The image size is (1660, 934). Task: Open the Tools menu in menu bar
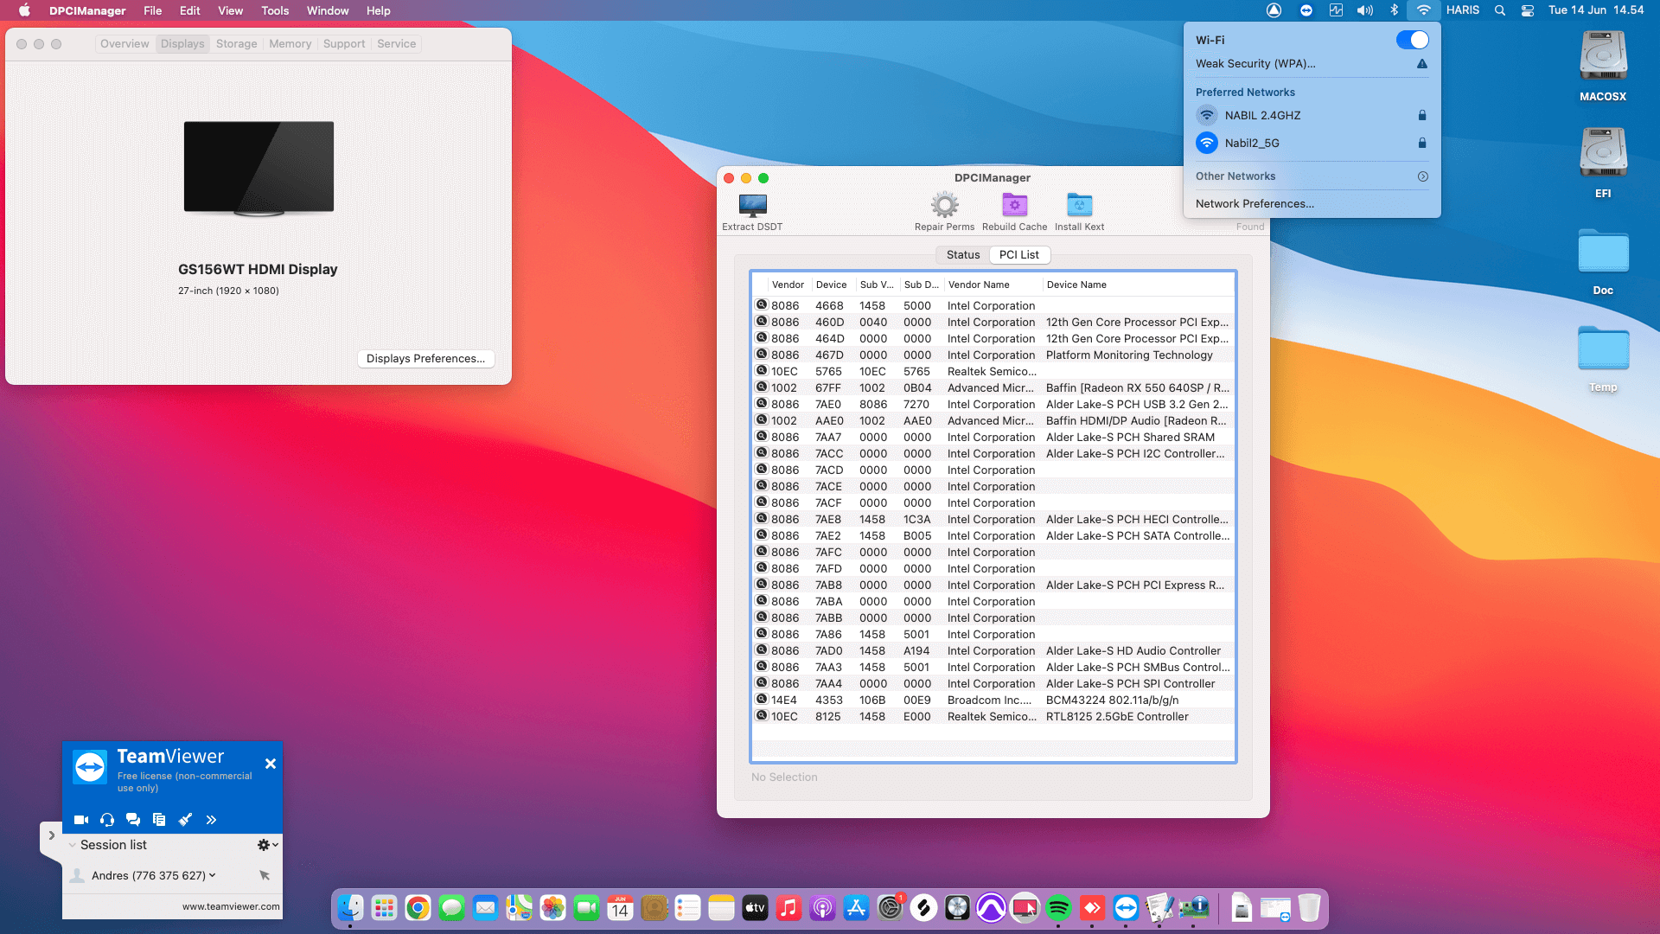point(275,10)
